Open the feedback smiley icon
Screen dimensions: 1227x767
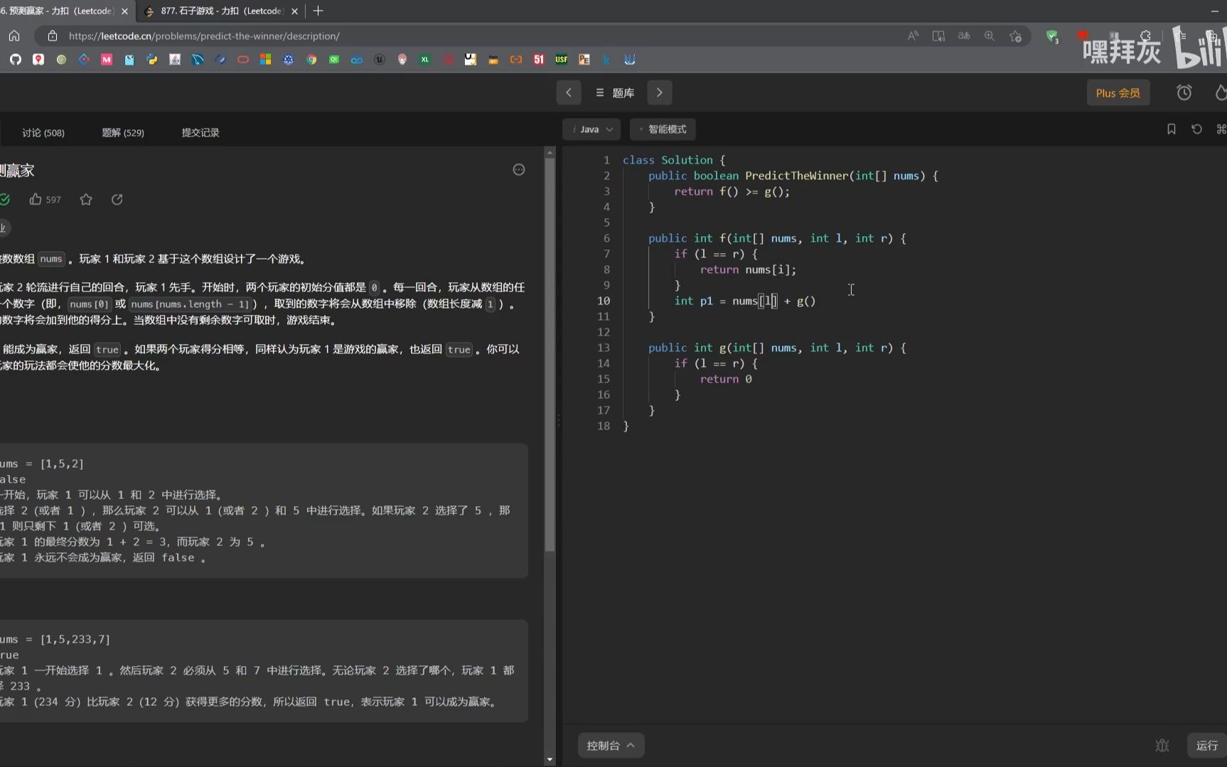(x=519, y=169)
